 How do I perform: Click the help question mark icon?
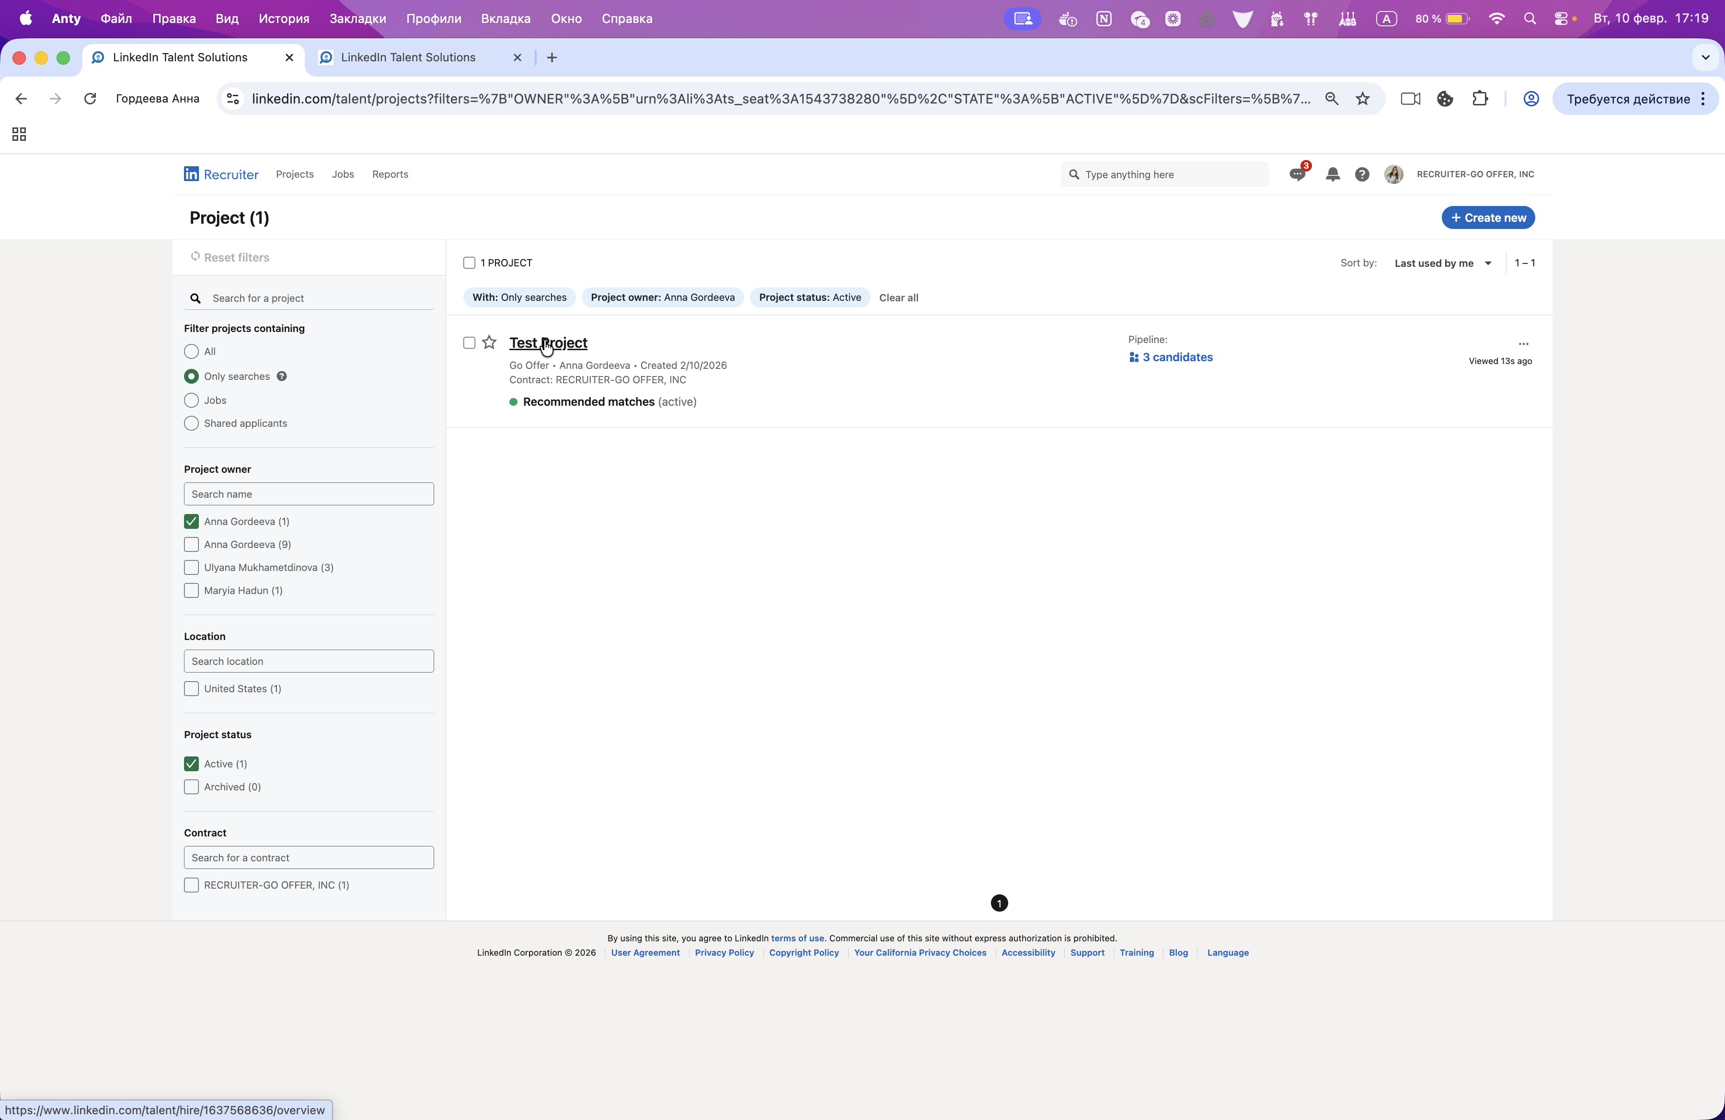click(x=1362, y=174)
